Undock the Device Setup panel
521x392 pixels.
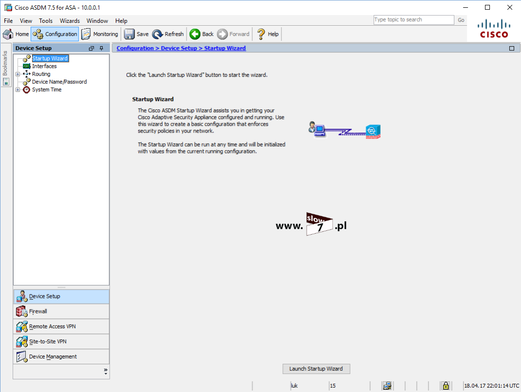point(91,48)
